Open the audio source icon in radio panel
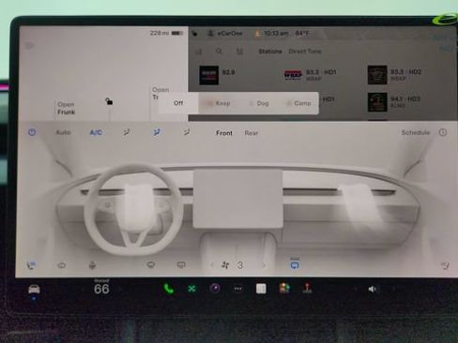Screen dimensions: 458x343 [x=199, y=52]
